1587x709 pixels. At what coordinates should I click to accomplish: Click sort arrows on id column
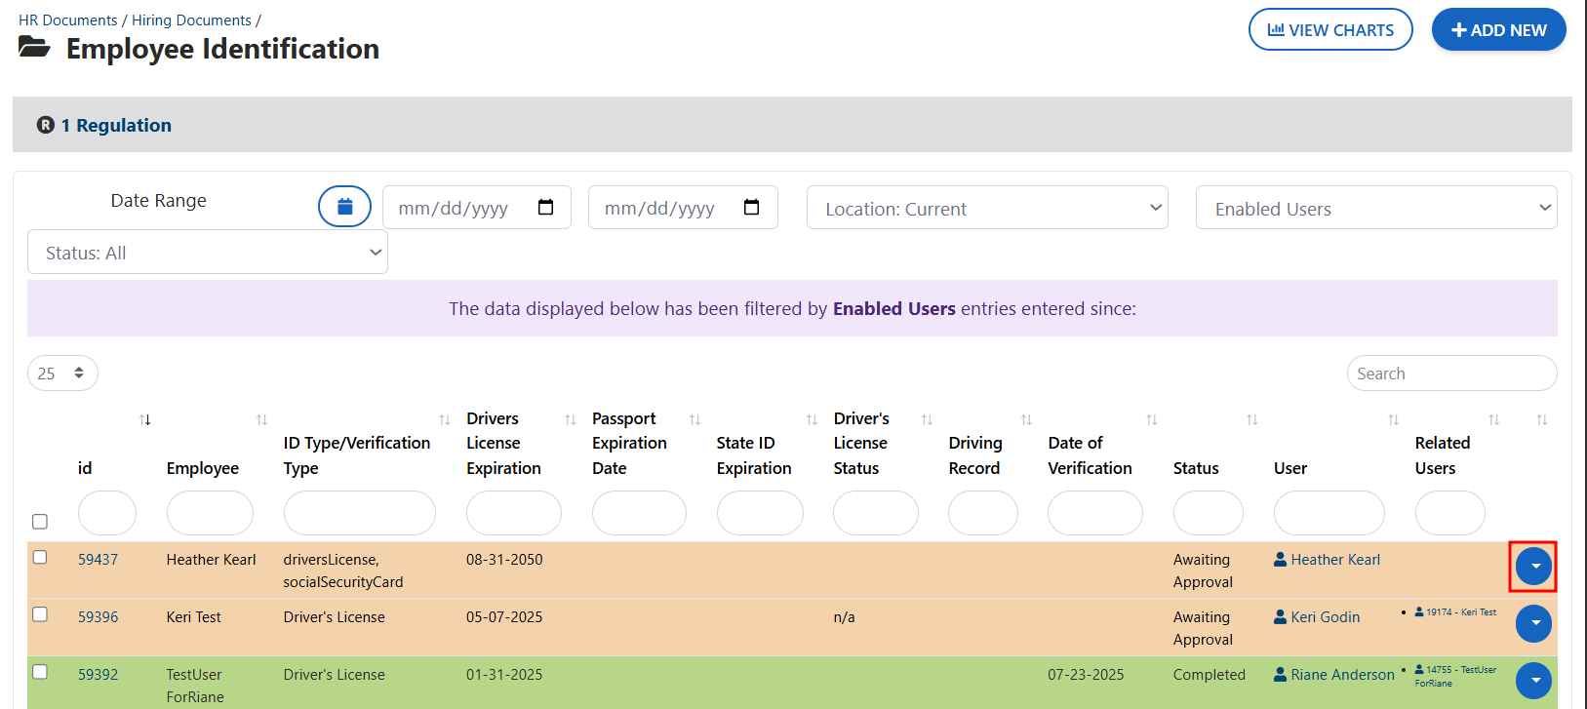[145, 420]
